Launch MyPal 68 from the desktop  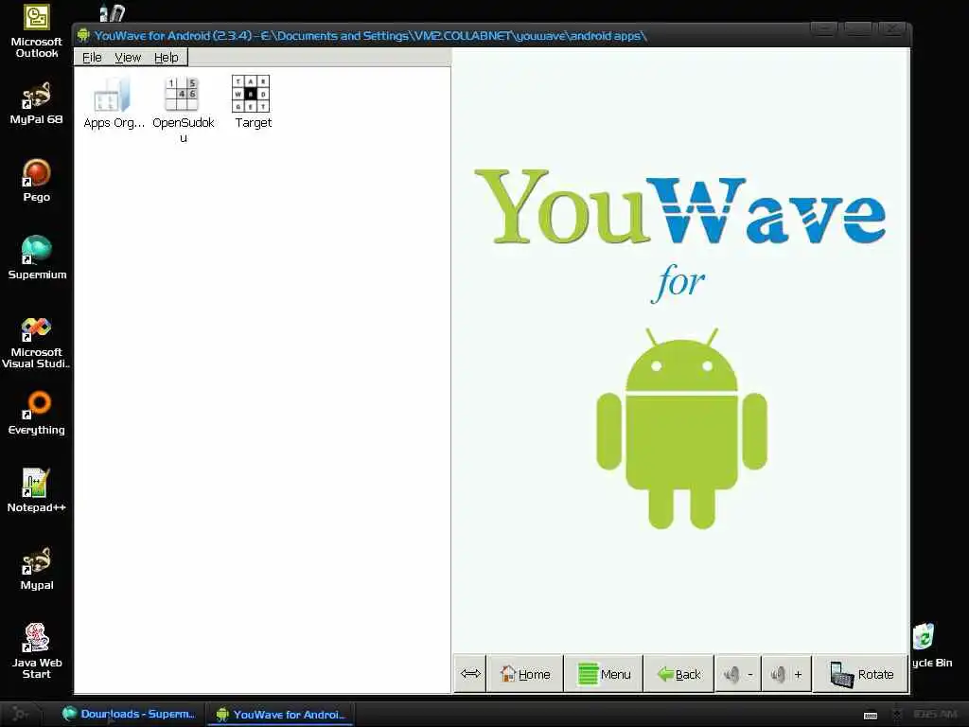click(37, 103)
